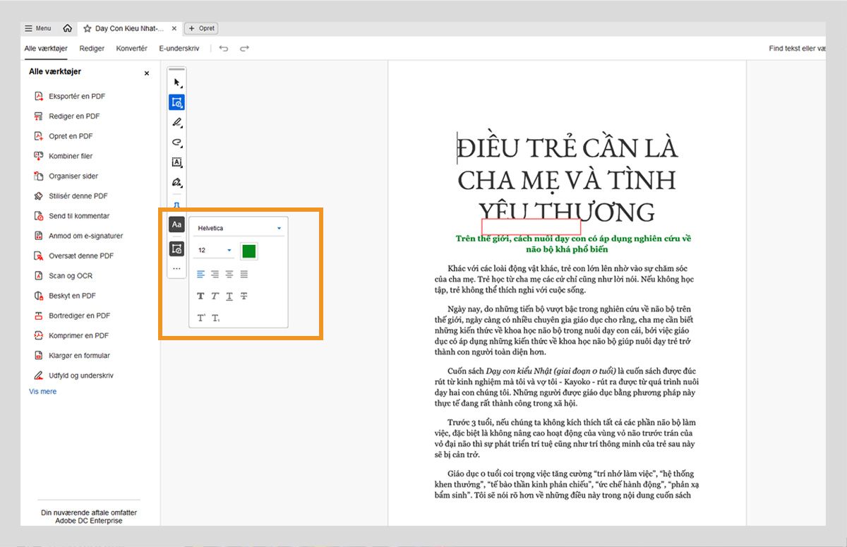Align text left
This screenshot has width=847, height=547.
(x=200, y=274)
